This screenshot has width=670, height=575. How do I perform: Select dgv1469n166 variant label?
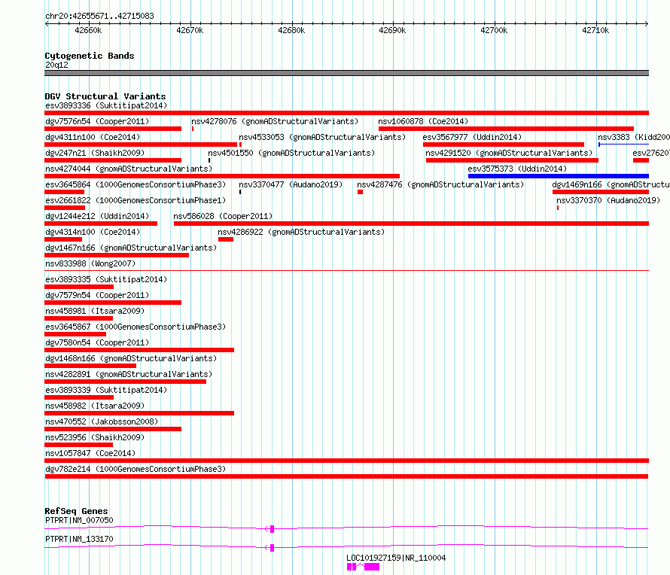(611, 184)
